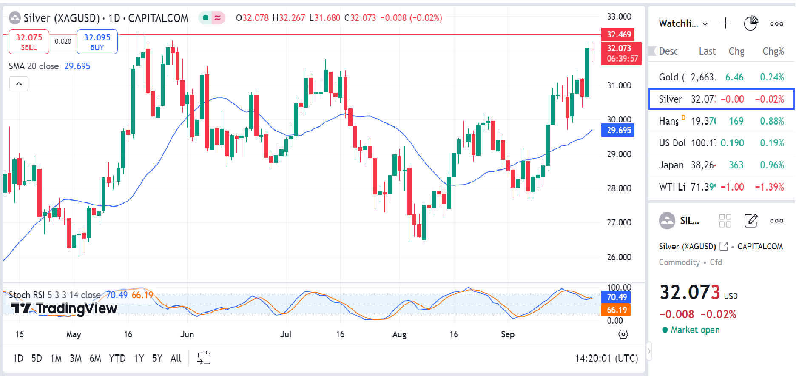Click the go-to-date calendar icon

tap(204, 358)
